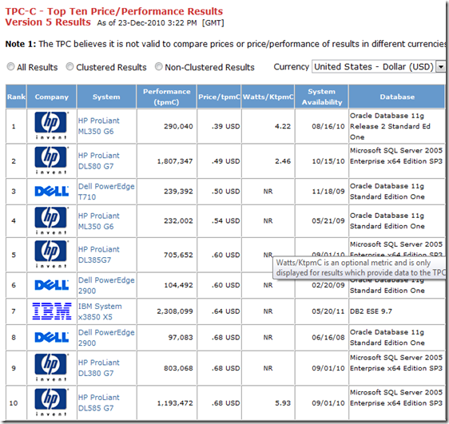Click the performance value 2,308,099
This screenshot has height=424, width=449.
tap(175, 311)
